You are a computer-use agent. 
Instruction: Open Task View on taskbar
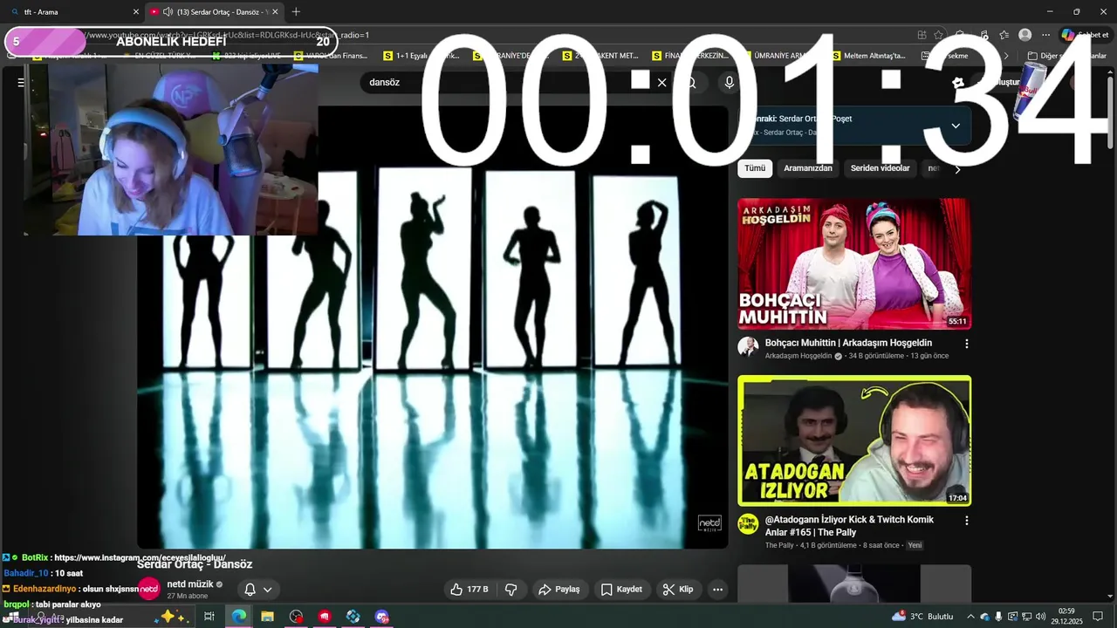(x=209, y=617)
